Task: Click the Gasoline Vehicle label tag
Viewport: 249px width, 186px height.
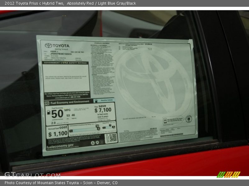Action: [104, 101]
